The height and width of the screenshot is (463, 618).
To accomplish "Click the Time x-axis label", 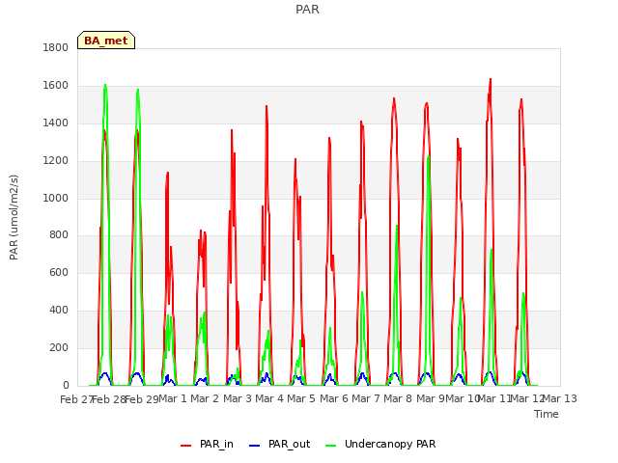I will point(547,414).
